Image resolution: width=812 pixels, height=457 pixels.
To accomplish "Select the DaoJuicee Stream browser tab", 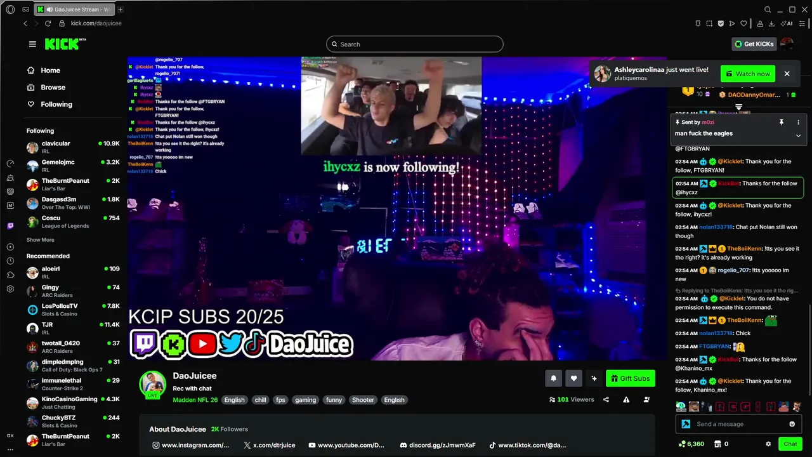I will point(73,10).
